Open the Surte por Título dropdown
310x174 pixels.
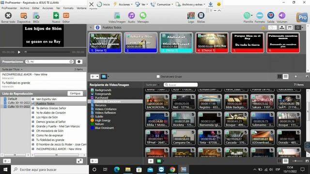12,70
